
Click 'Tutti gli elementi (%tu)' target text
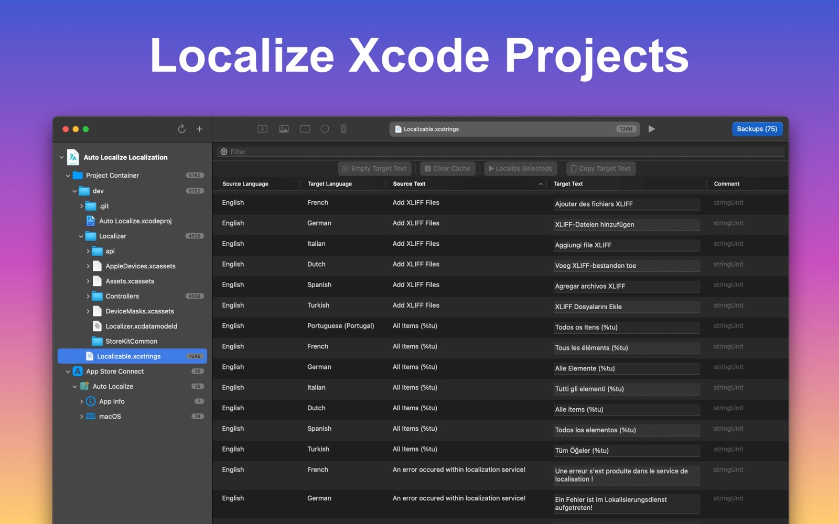[x=627, y=389]
